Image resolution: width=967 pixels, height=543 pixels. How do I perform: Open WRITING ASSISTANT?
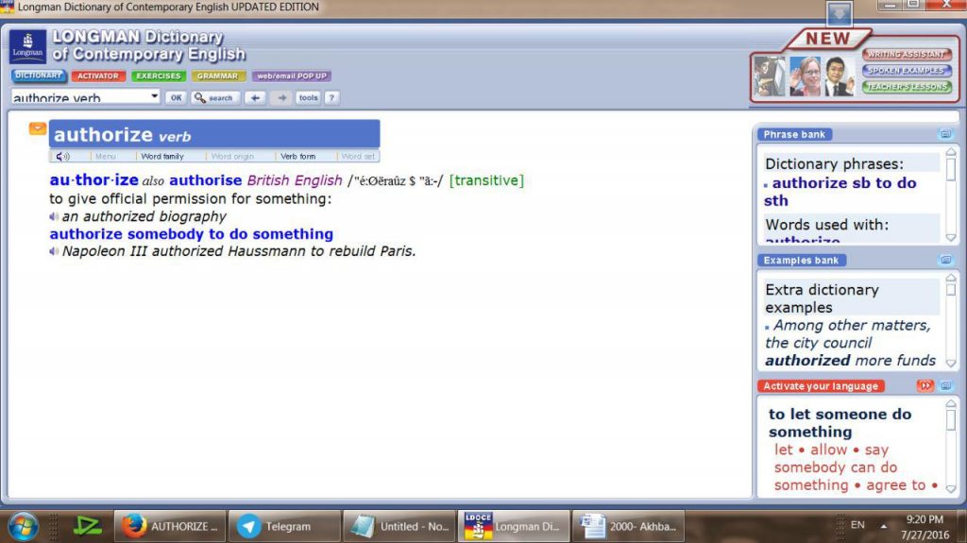coord(906,55)
